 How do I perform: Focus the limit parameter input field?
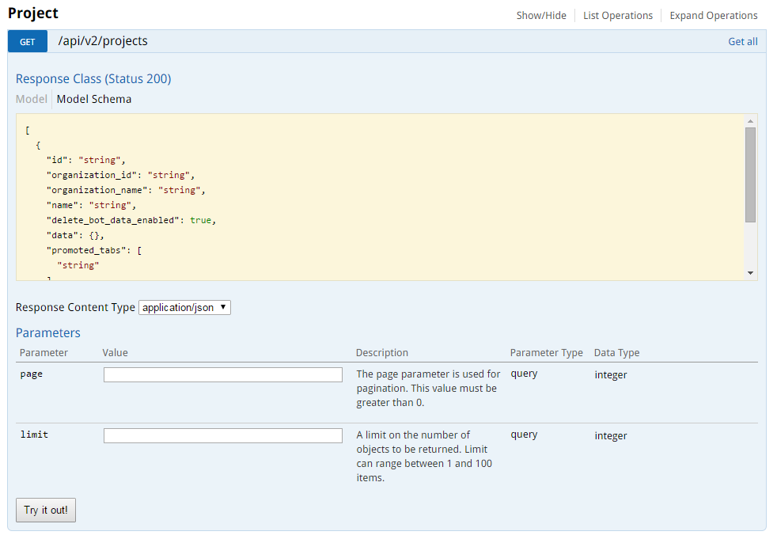pyautogui.click(x=222, y=435)
